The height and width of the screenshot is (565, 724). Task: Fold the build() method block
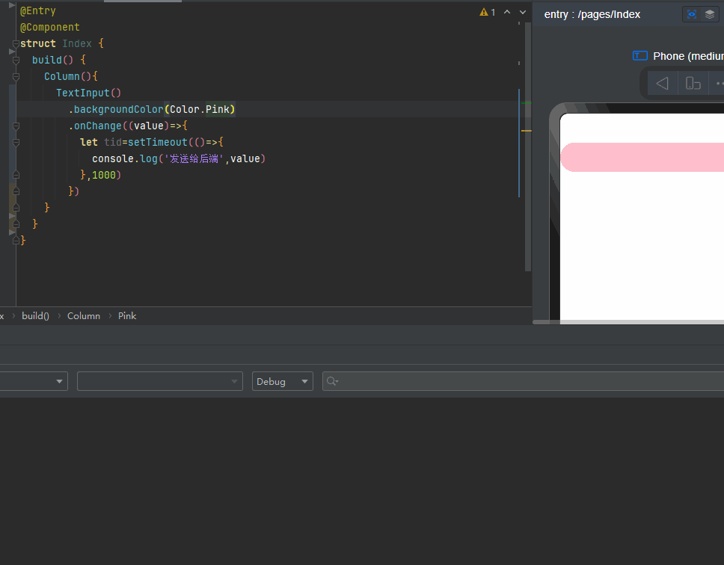coord(16,60)
